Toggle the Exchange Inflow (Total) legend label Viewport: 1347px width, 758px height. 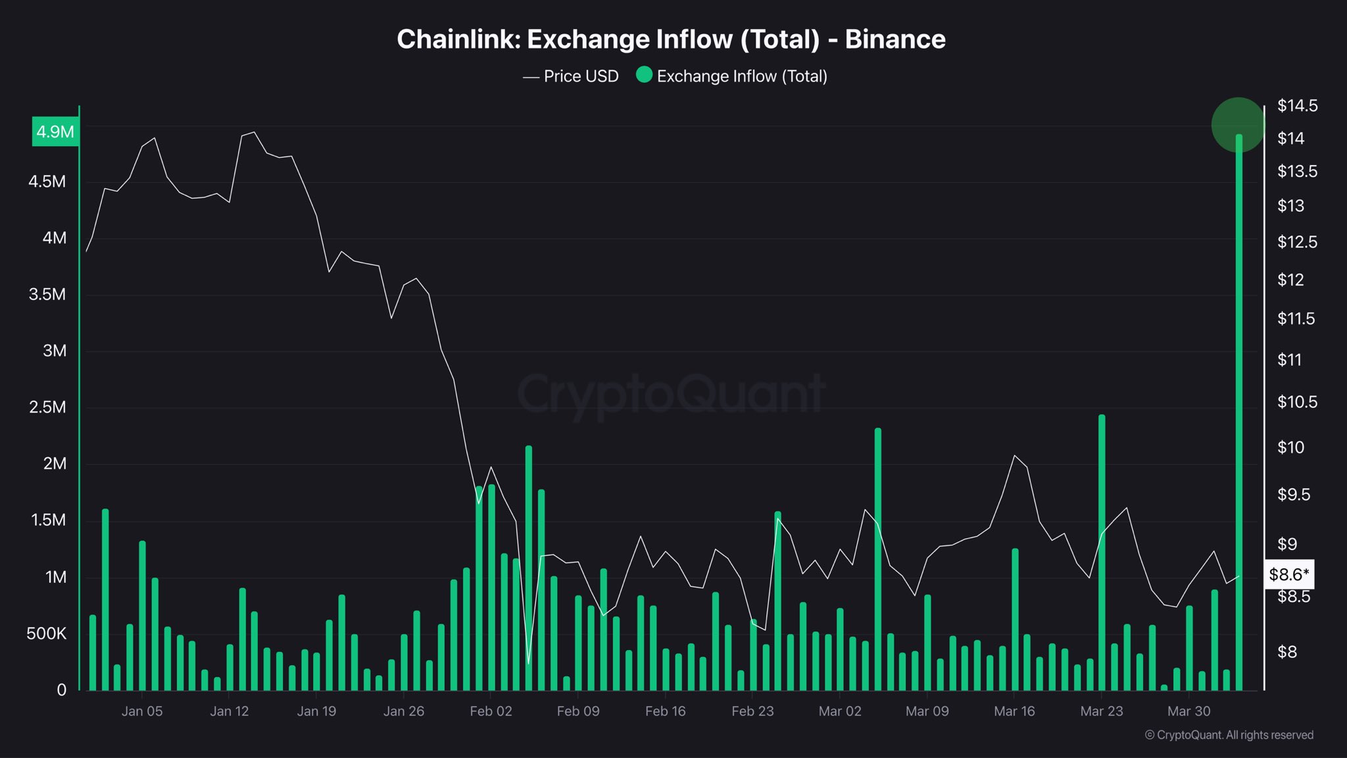[x=742, y=76]
